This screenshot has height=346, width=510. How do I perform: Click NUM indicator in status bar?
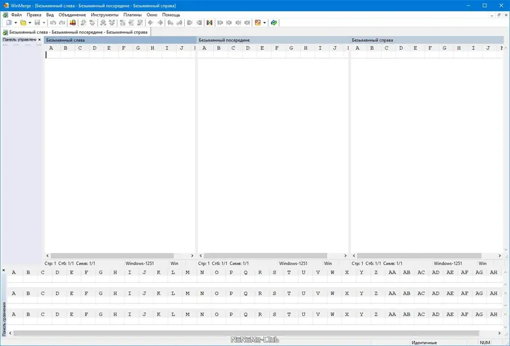point(484,343)
